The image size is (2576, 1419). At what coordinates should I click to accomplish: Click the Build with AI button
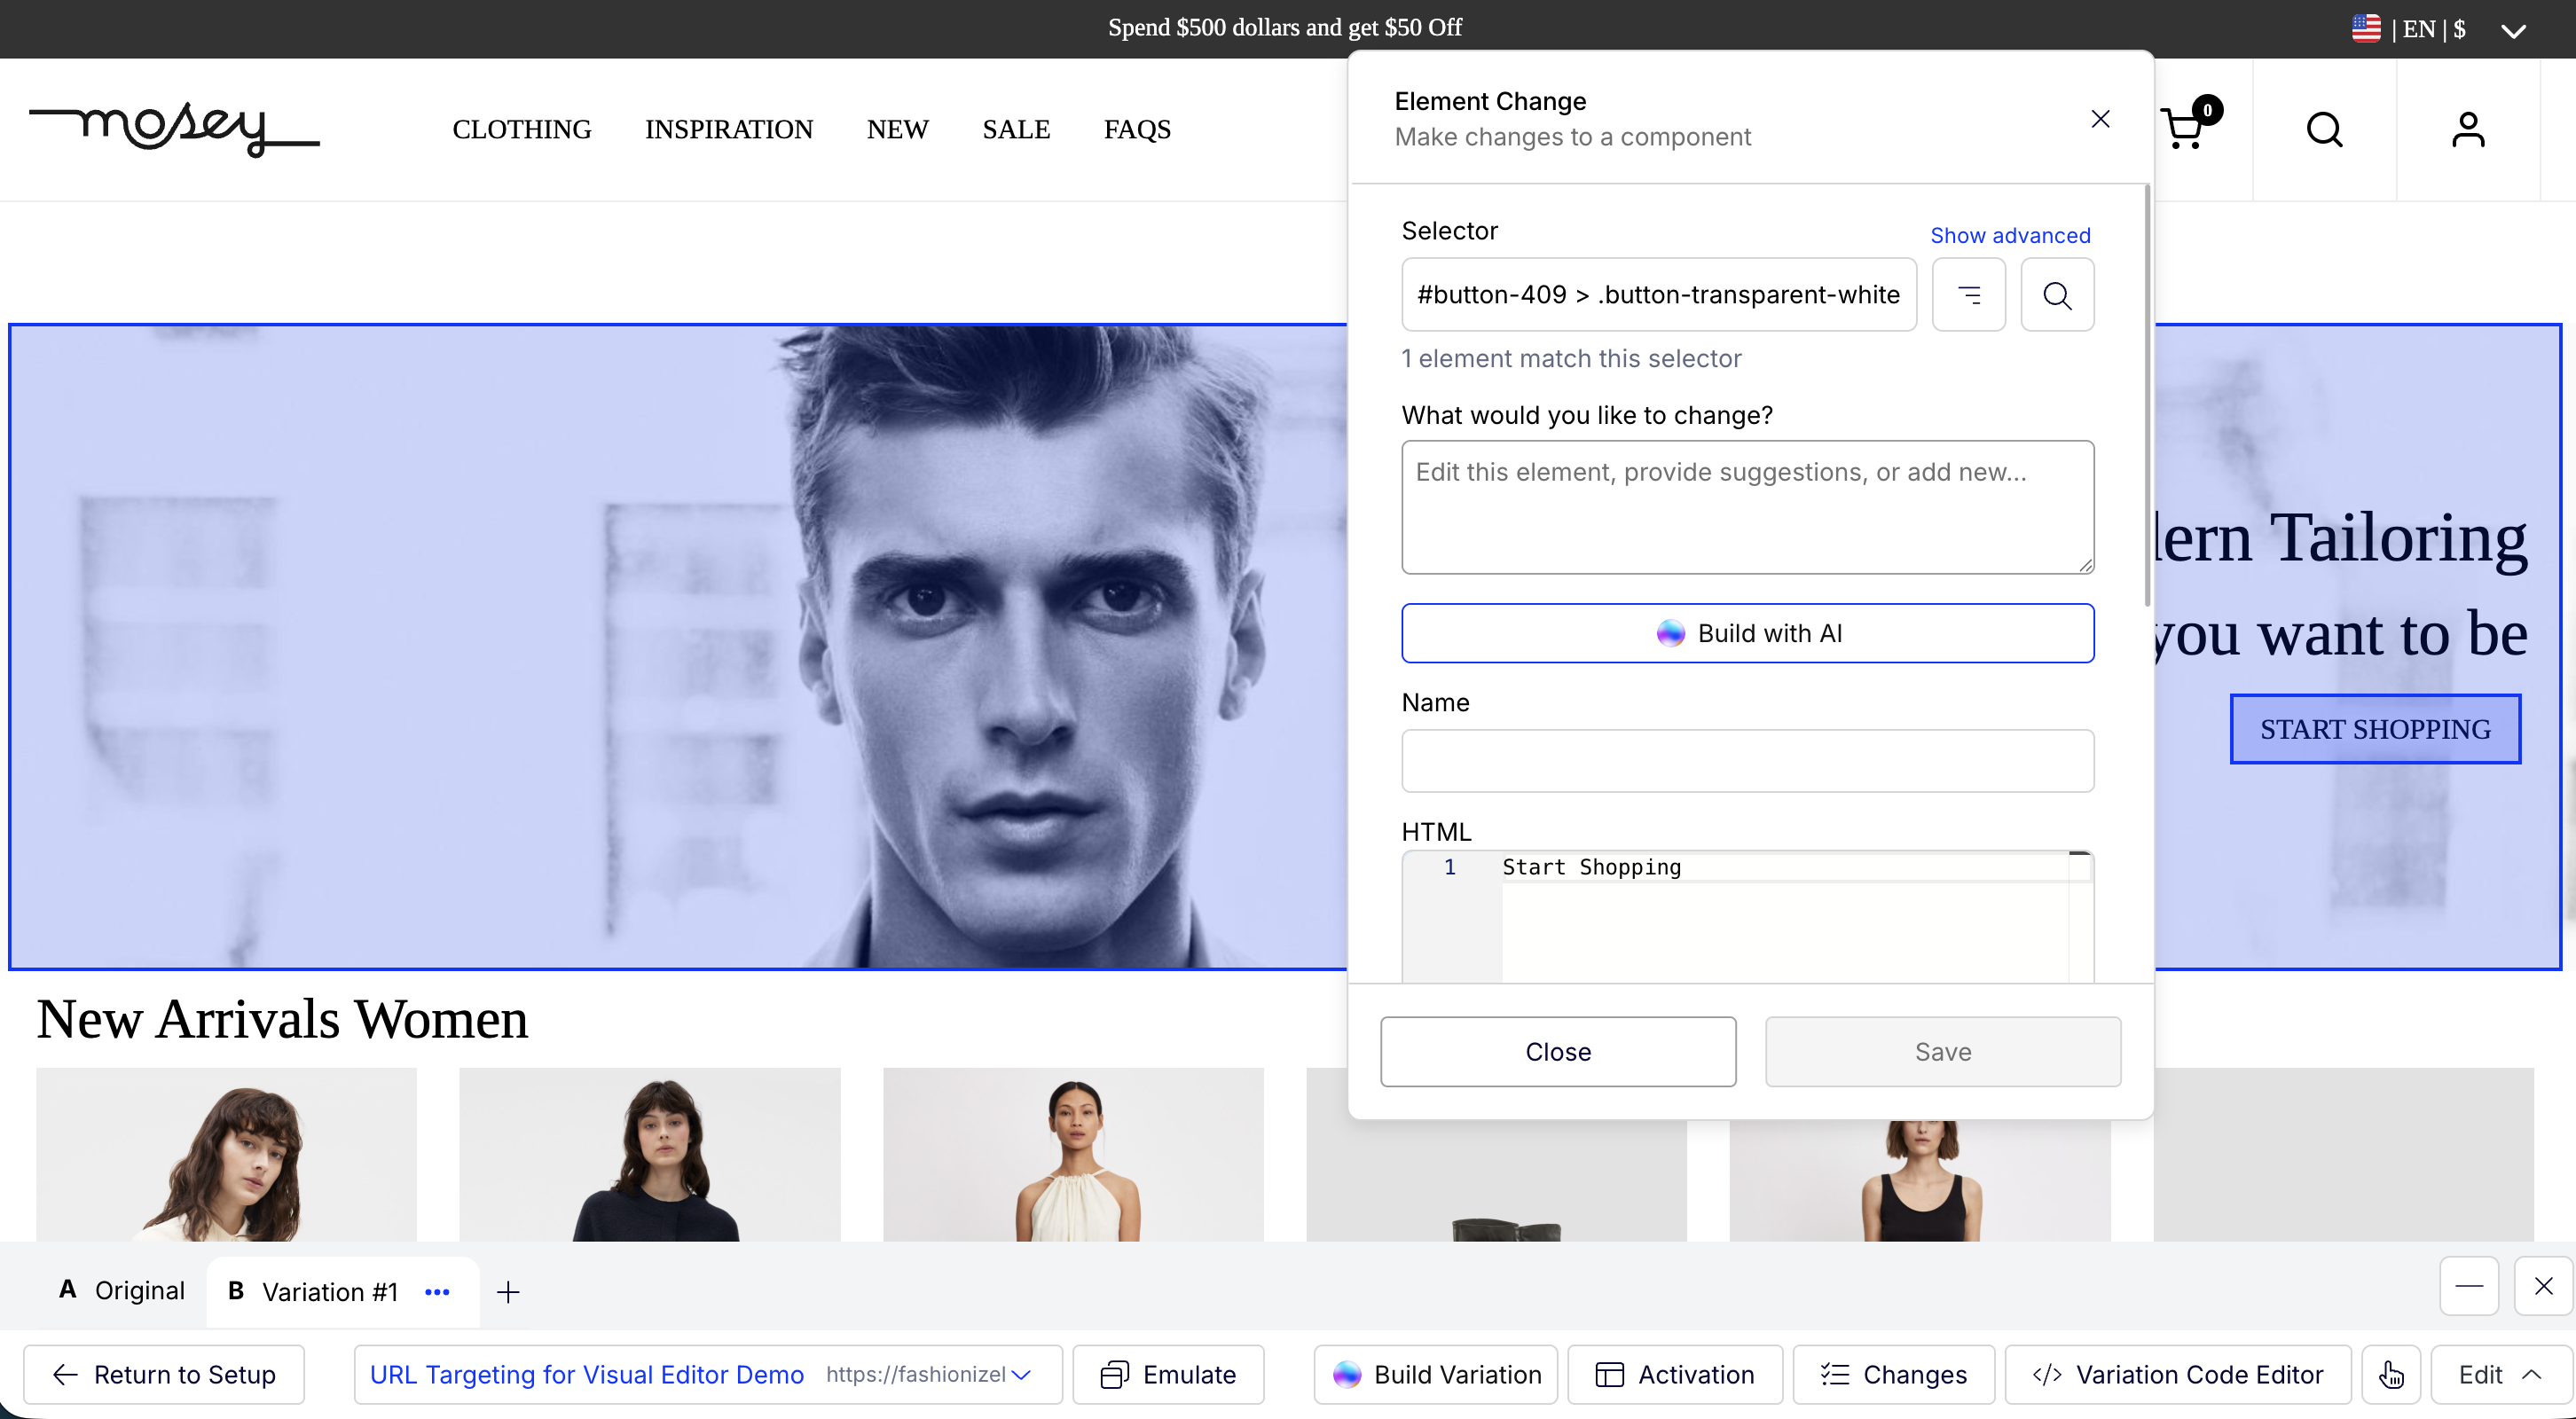pos(1747,633)
